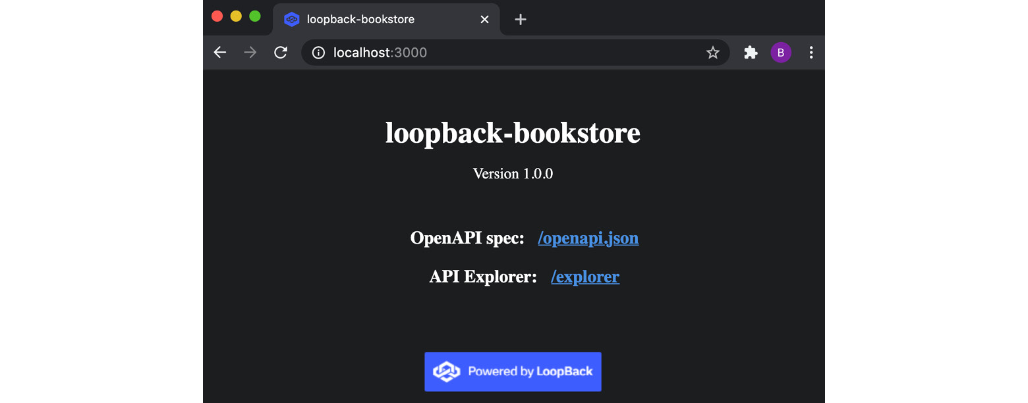Click the LoopBack logo inside the blue badge
Viewport: 1028px width, 403px height.
click(x=447, y=371)
